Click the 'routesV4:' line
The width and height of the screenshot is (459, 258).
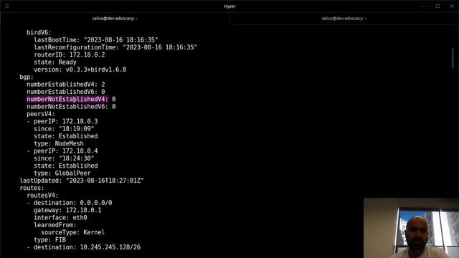(42, 196)
